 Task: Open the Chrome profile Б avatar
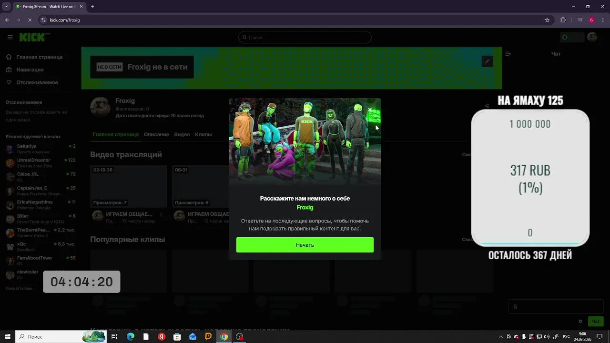tap(591, 20)
